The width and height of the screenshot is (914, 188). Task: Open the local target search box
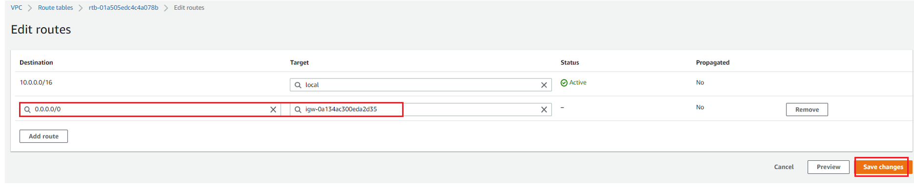coord(420,85)
